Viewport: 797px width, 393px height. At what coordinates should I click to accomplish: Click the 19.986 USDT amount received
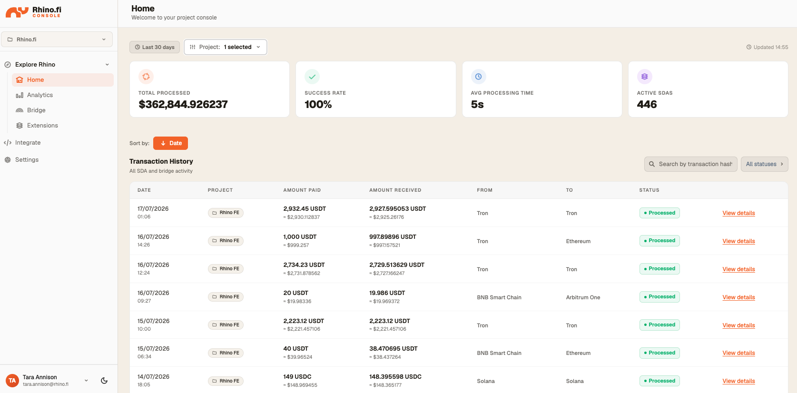[387, 293]
